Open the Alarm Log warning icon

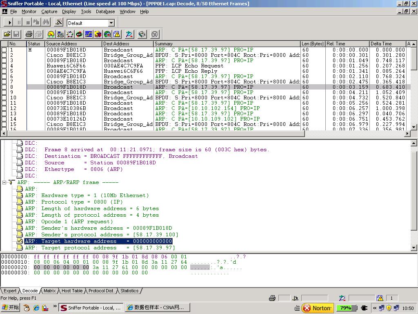click(117, 34)
